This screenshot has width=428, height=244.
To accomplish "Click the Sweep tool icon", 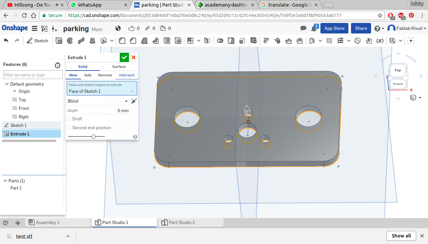I will pos(81,41).
